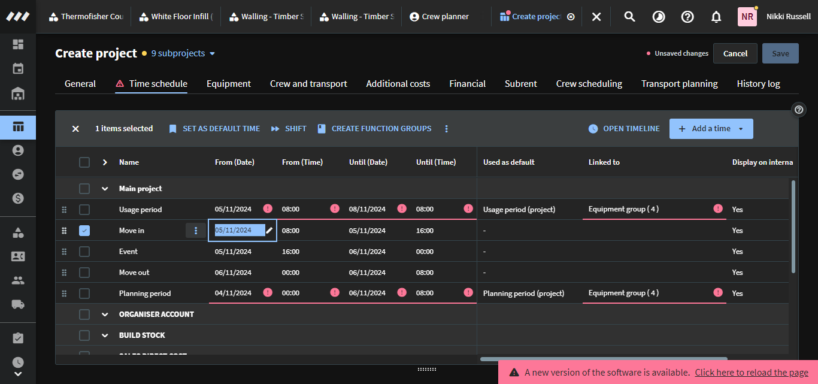
Task: Switch to the General tab
Action: [x=80, y=84]
